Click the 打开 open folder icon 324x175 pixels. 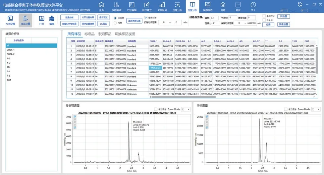[42, 20]
